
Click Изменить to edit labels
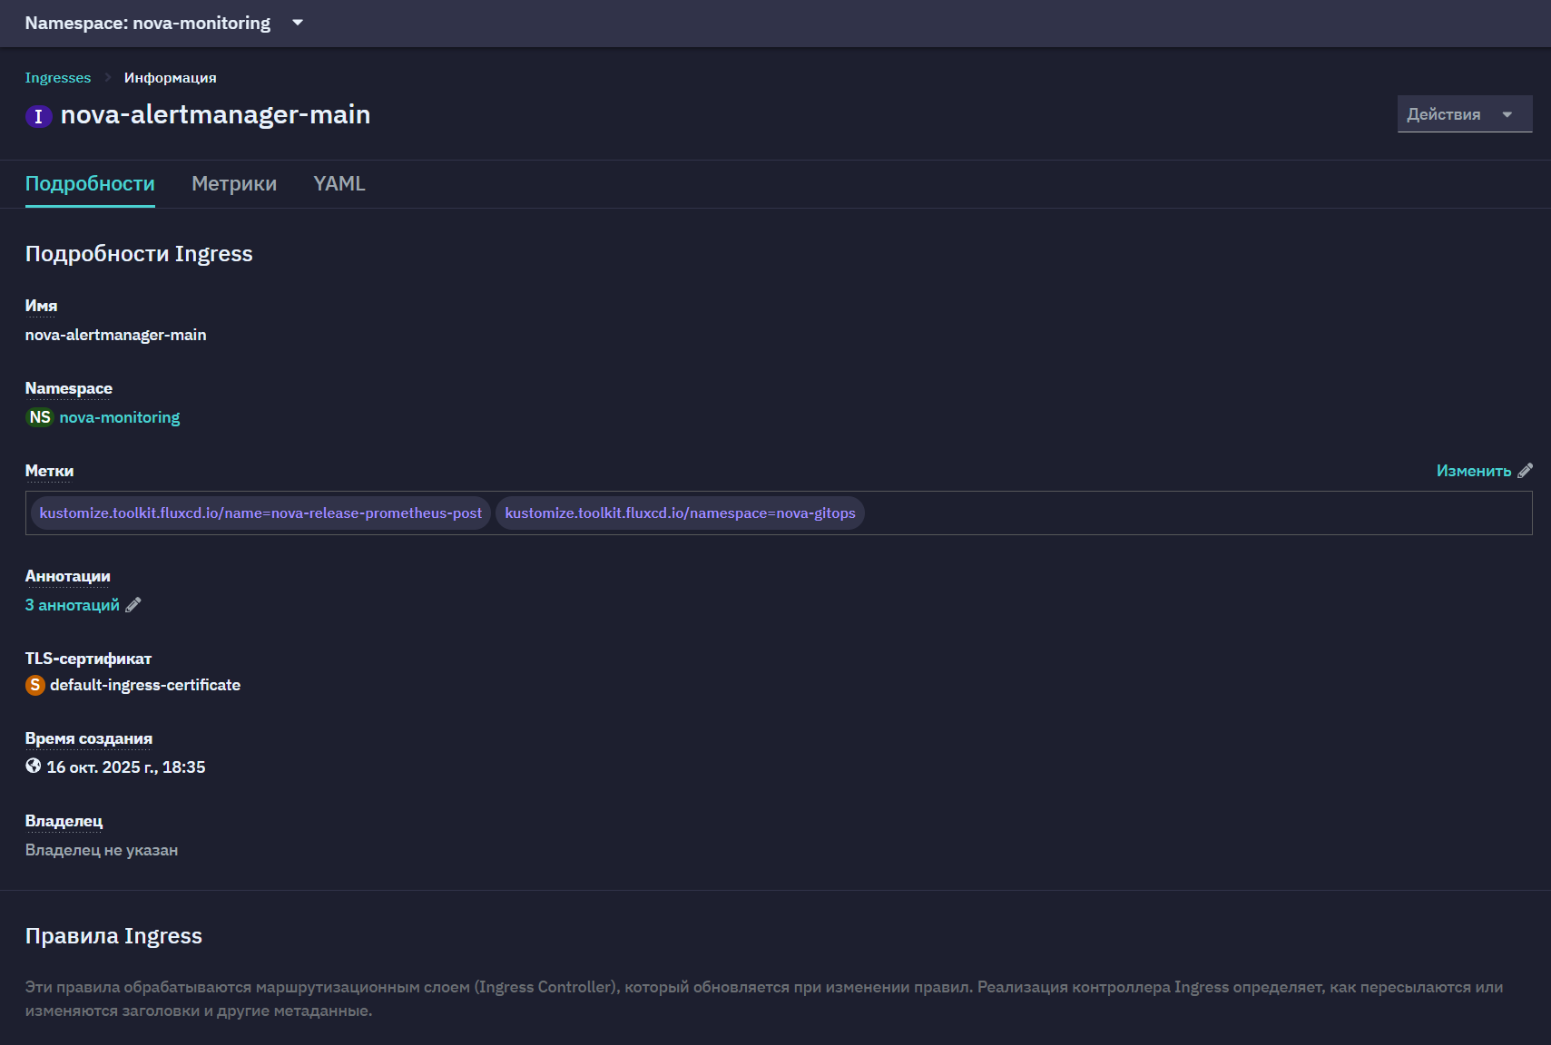pos(1474,471)
